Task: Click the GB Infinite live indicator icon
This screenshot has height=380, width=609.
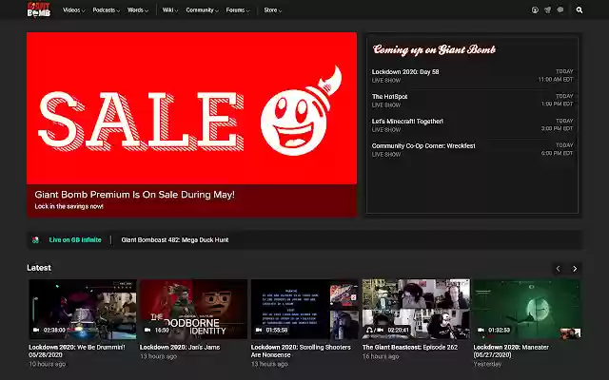Action: pos(35,239)
